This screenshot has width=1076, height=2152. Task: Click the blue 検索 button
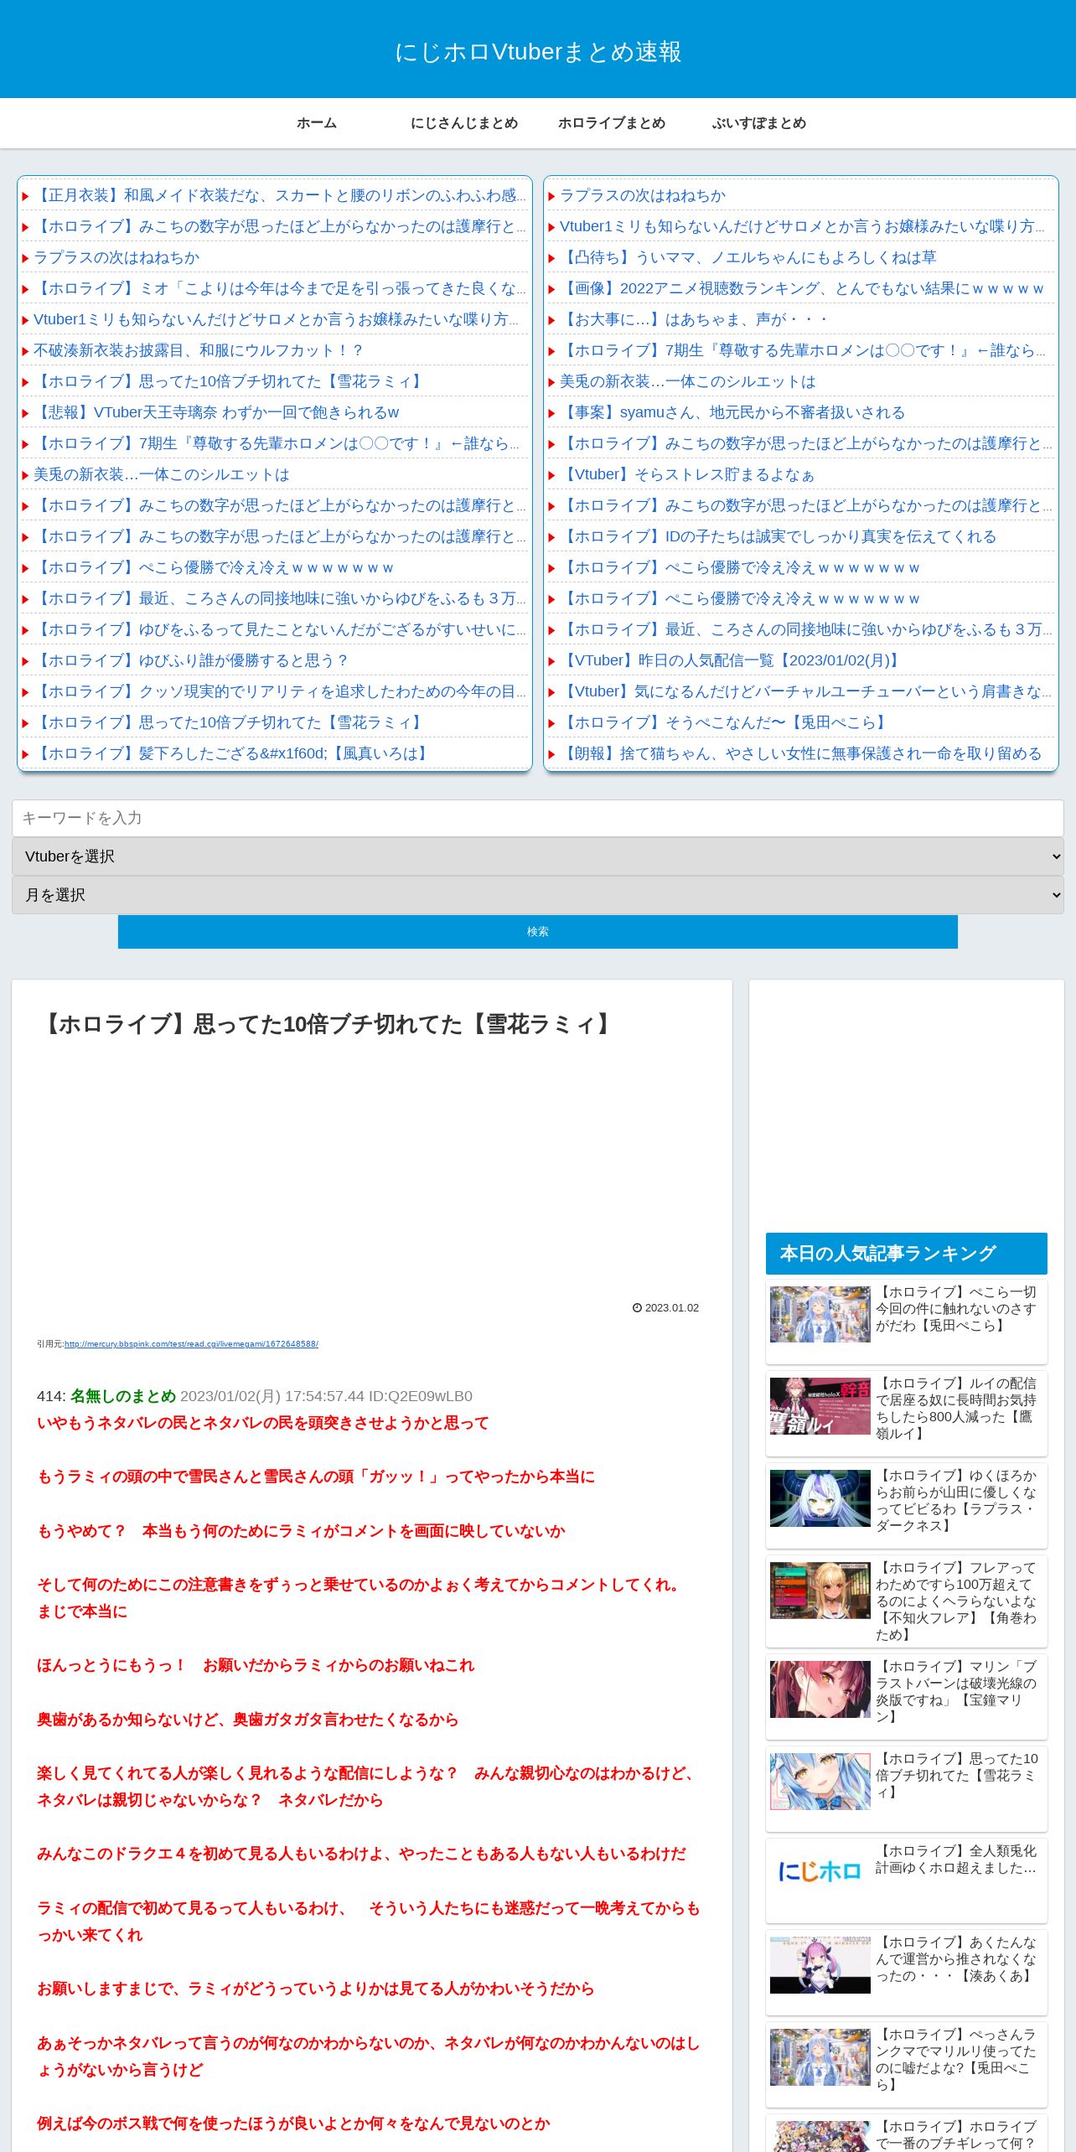(538, 932)
